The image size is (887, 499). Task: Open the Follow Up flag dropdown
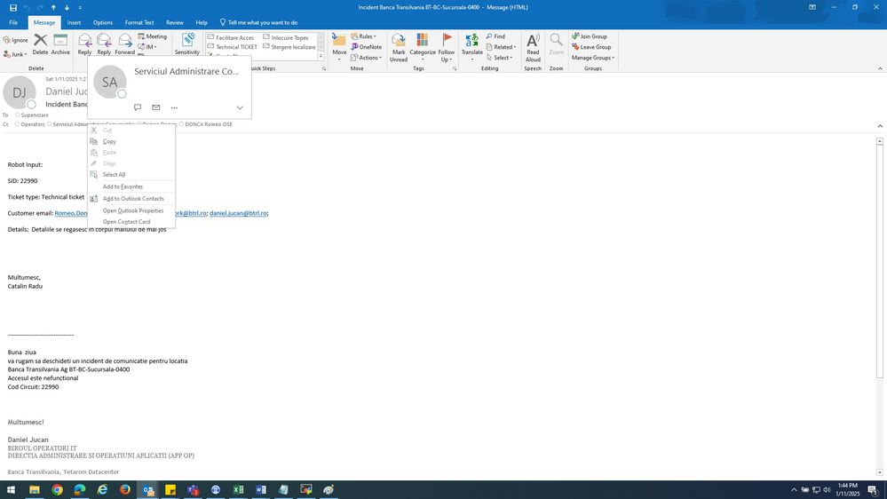click(447, 48)
